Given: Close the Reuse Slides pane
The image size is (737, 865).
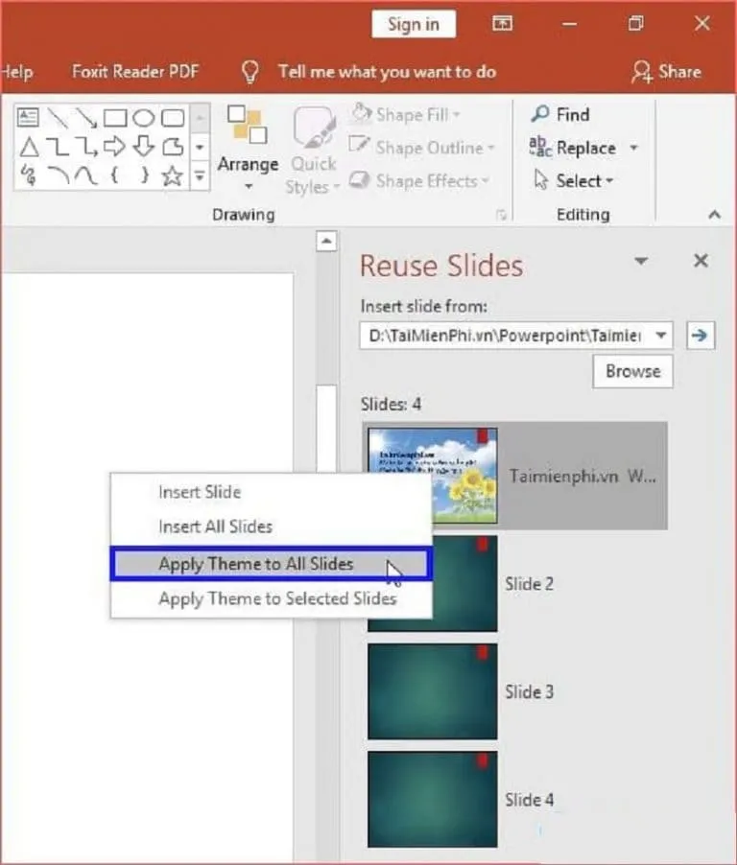Looking at the screenshot, I should (701, 261).
